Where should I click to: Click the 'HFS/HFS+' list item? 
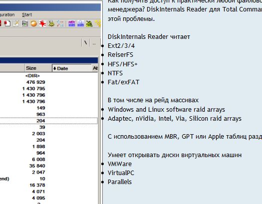[122, 64]
